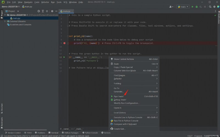Open the Refactor context submenu

(x=134, y=79)
